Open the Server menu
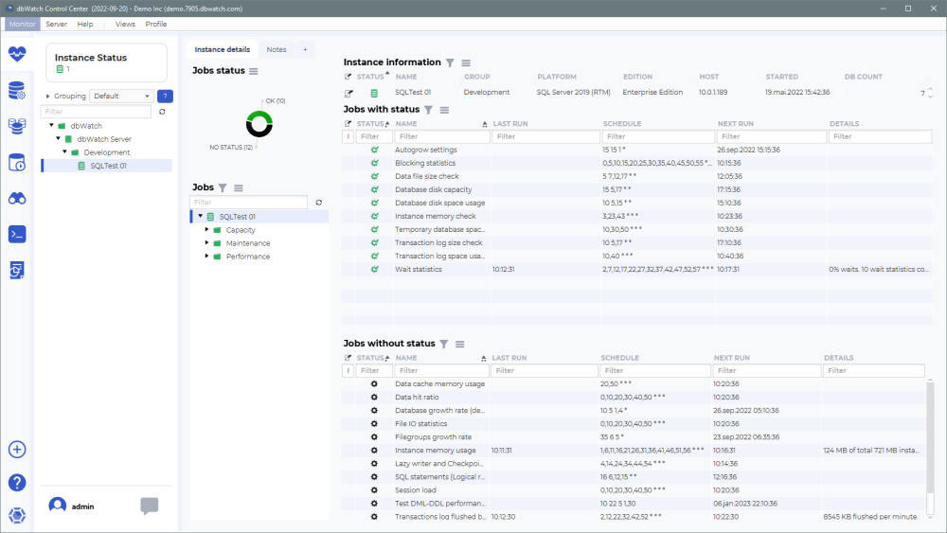This screenshot has width=947, height=533. (x=56, y=24)
